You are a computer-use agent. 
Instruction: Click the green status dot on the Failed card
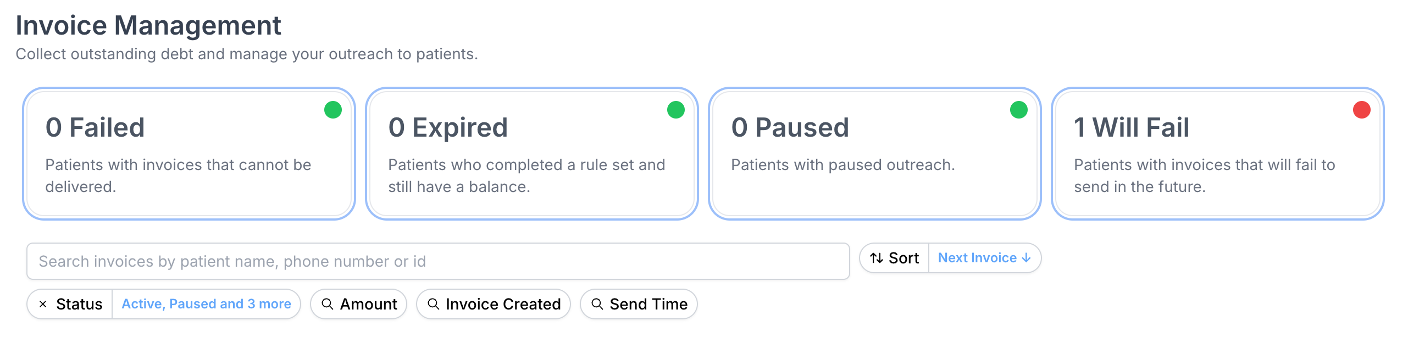coord(332,110)
